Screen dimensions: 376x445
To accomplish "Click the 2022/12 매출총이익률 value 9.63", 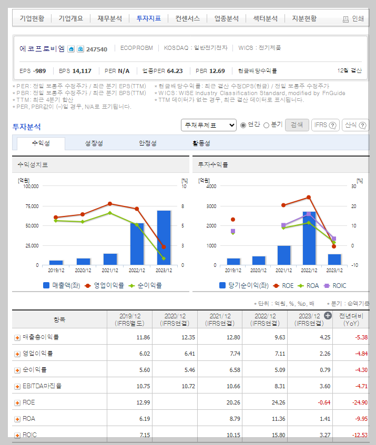I will pos(280,337).
